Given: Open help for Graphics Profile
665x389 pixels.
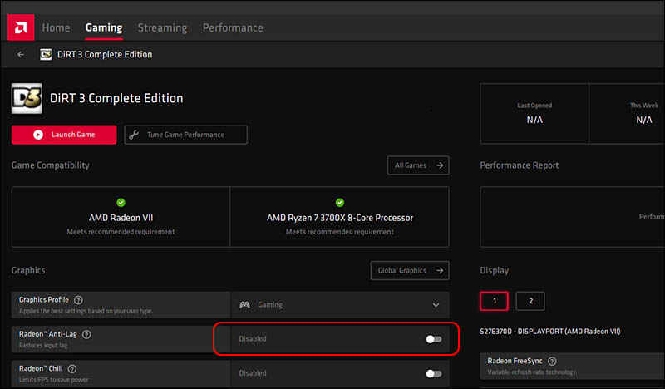Looking at the screenshot, I should pos(78,300).
